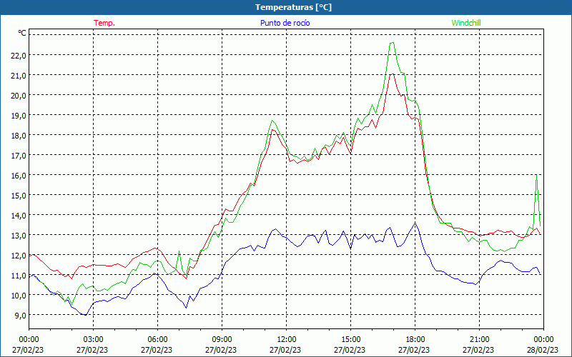
Task: Click the 21:00 time axis label
Action: (x=479, y=340)
